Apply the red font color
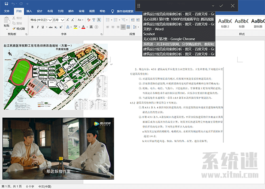265x189 pixels. coord(83,27)
